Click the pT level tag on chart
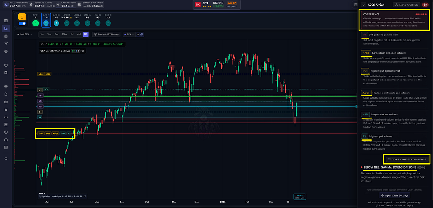Screen dimensions: 433x208 40,118
